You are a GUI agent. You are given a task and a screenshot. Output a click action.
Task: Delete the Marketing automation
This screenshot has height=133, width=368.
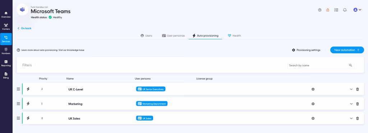pos(358,104)
